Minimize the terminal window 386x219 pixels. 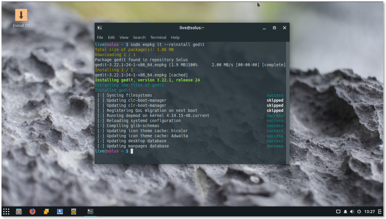pos(264,28)
